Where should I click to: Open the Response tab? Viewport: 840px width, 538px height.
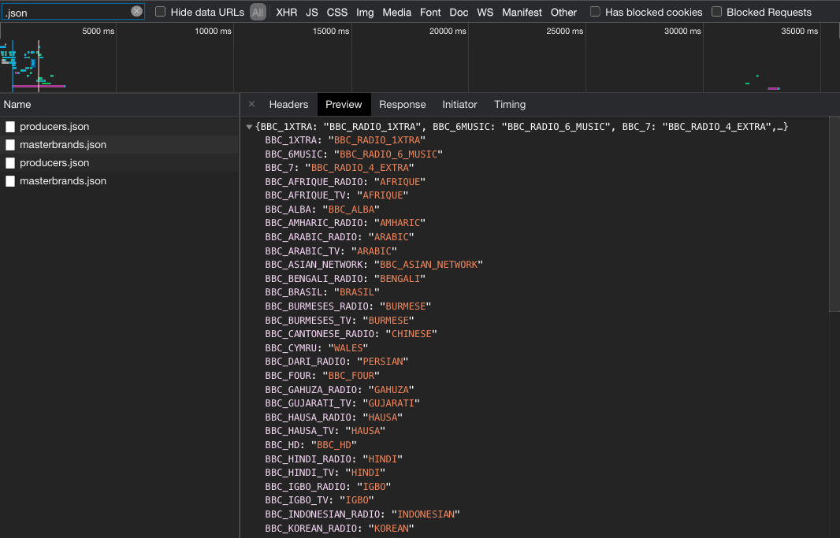click(x=403, y=105)
